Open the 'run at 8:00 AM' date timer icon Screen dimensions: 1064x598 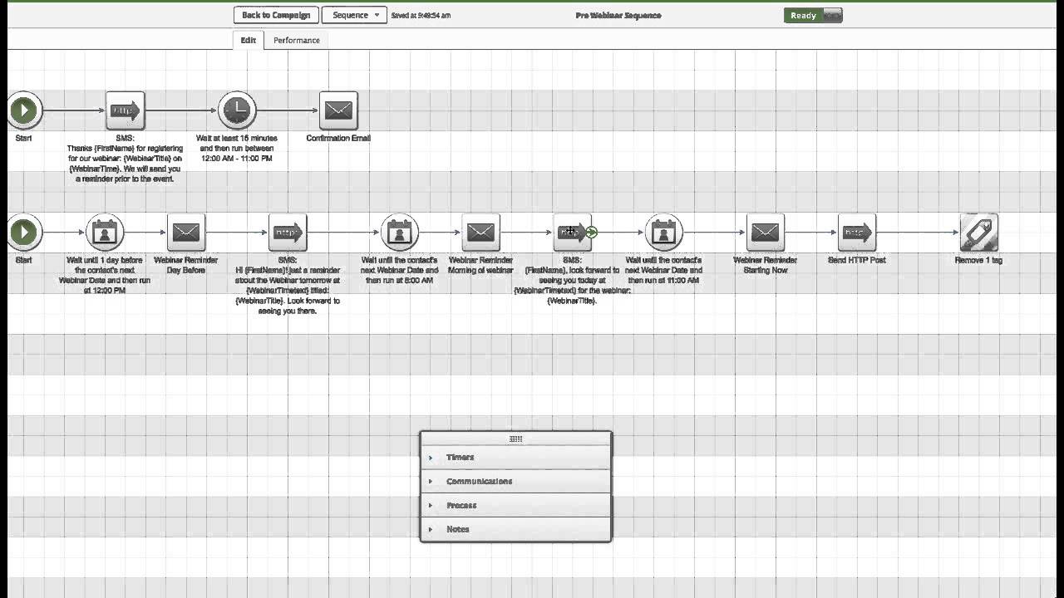coord(400,232)
